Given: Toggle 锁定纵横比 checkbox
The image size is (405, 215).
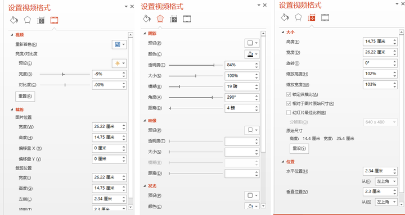Looking at the screenshot, I should 289,94.
